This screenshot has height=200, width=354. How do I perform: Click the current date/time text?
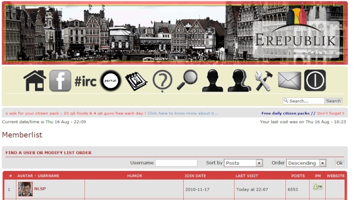point(44,122)
